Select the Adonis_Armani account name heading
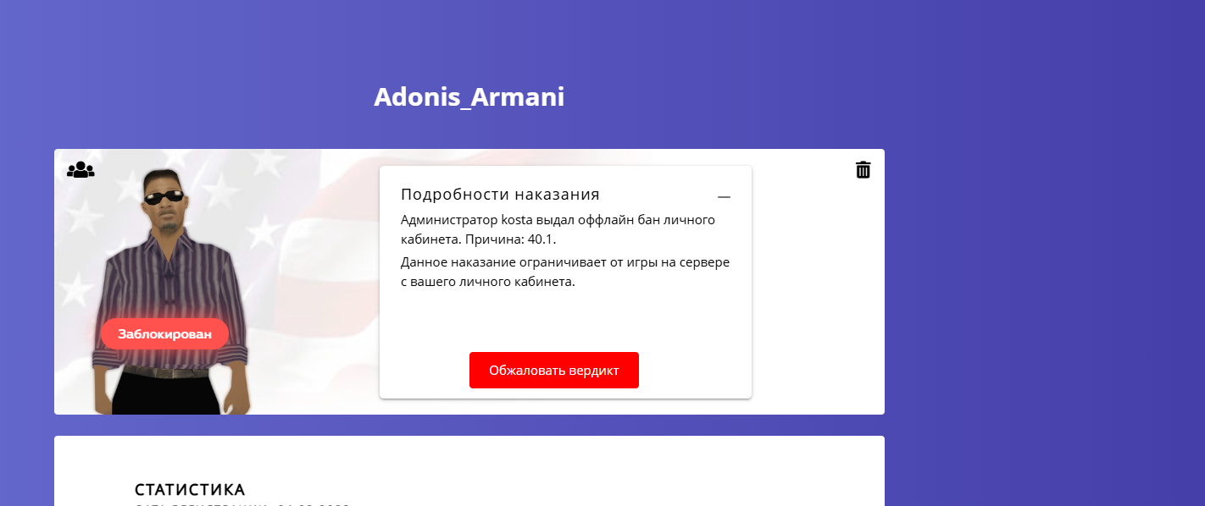1205x506 pixels. pos(469,97)
